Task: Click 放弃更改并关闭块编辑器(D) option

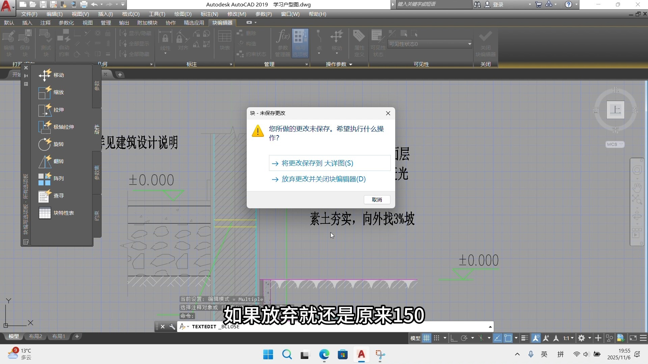Action: click(323, 179)
